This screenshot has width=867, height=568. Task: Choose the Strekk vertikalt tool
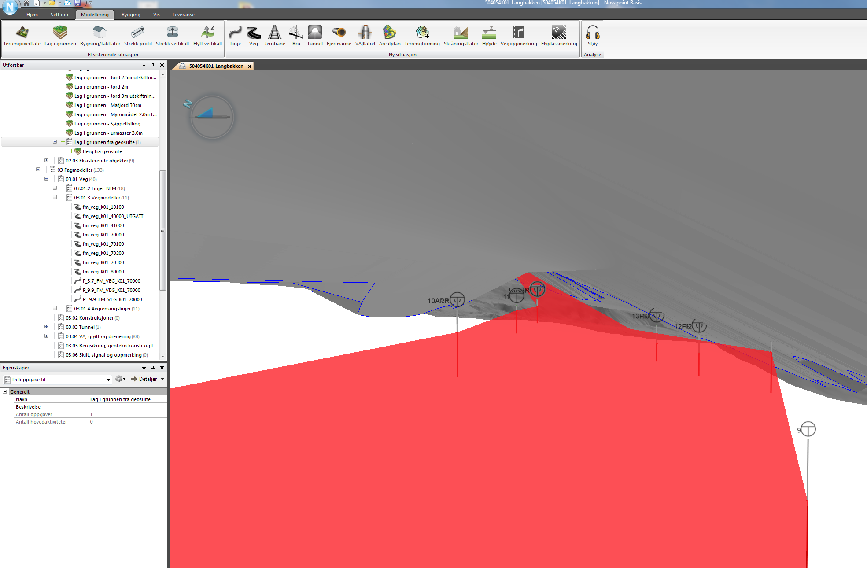click(x=173, y=36)
